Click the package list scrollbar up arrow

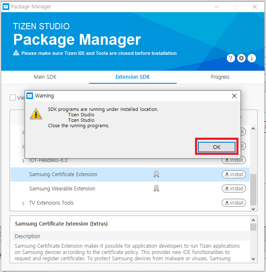point(253,128)
